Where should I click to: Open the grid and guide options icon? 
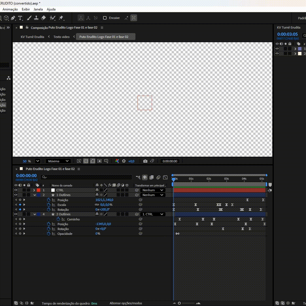pos(106,161)
